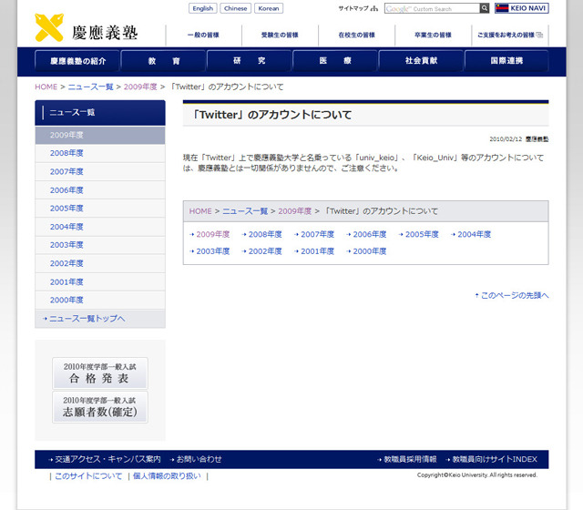Click HOME in lower breadcrumb box
Screen dimensions: 583x510
tap(200, 211)
